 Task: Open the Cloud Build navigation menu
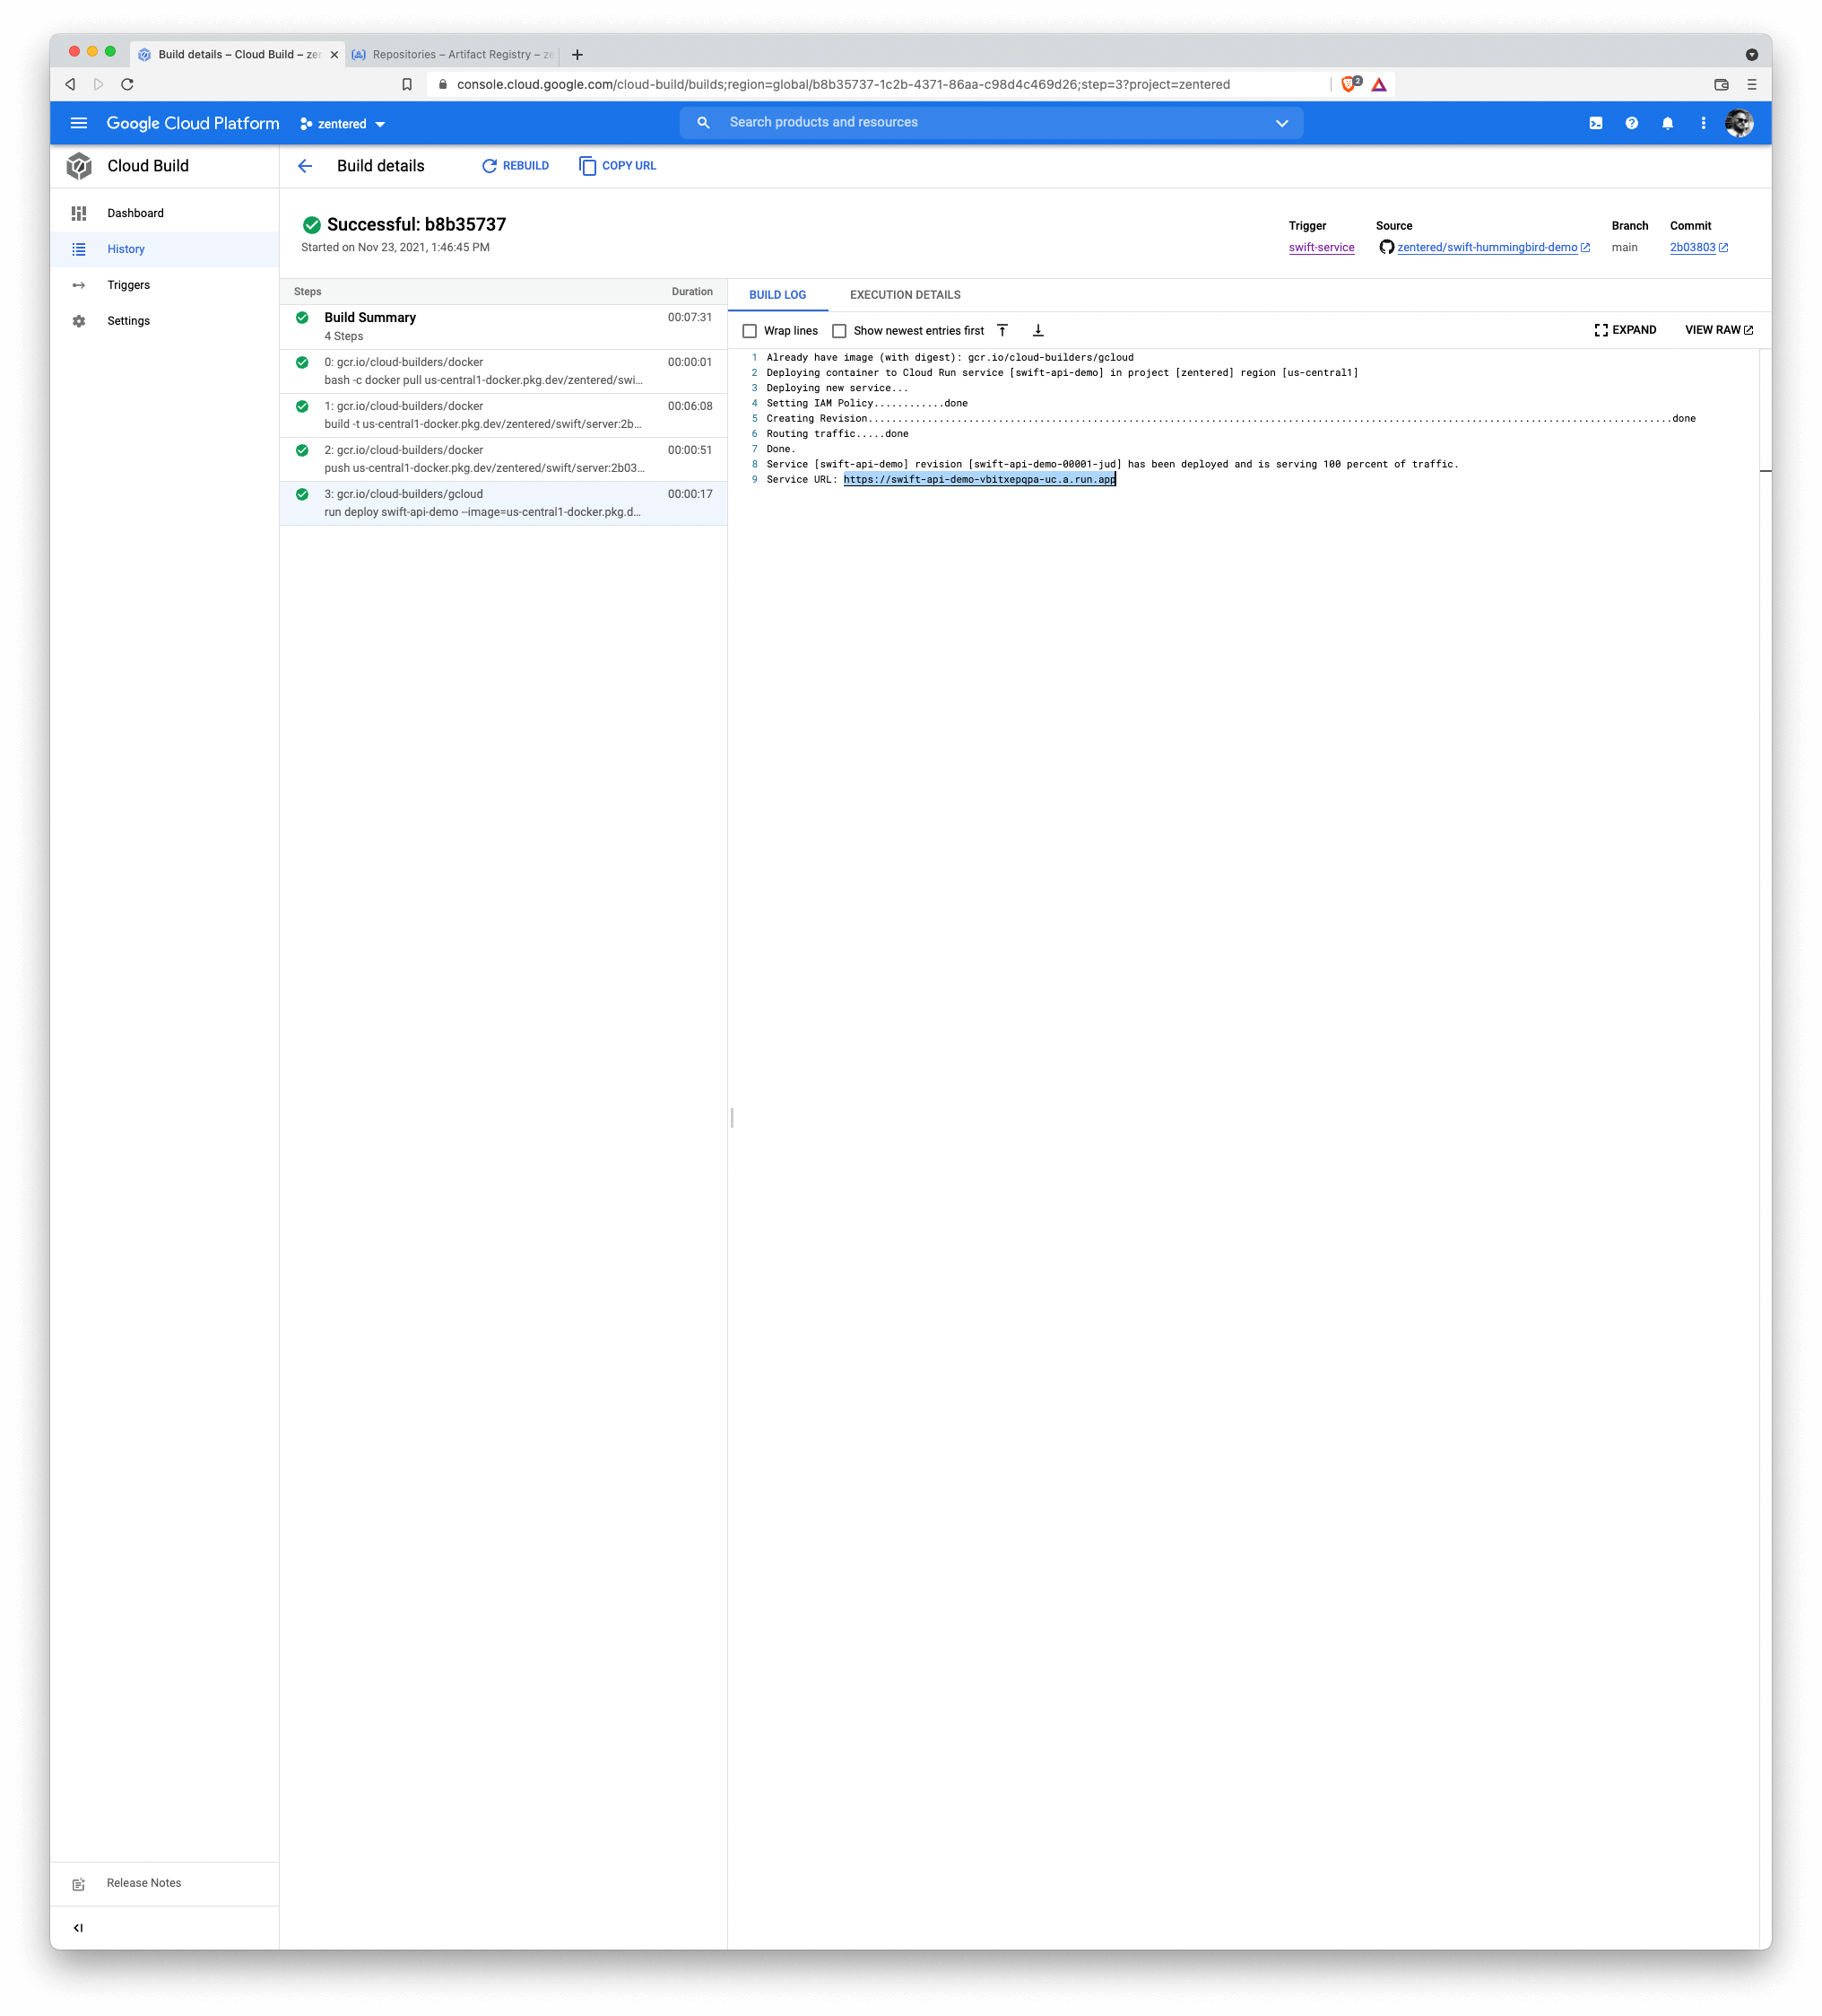click(x=79, y=122)
